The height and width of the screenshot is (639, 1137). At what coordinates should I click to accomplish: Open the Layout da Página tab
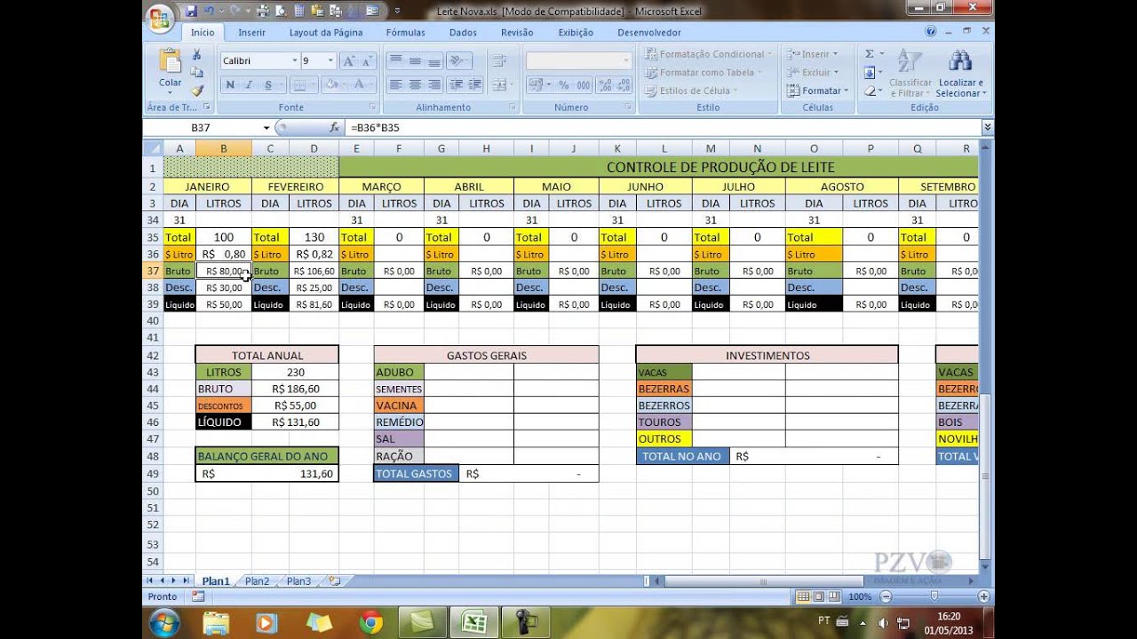(326, 33)
